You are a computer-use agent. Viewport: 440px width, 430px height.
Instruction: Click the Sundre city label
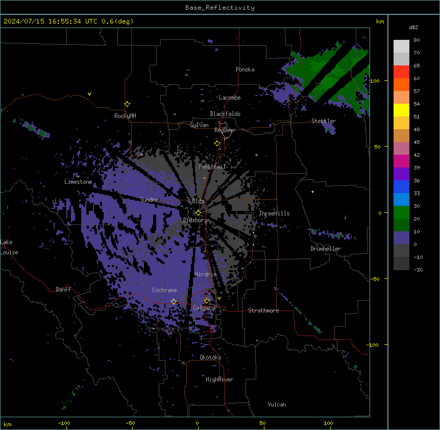[x=149, y=200]
